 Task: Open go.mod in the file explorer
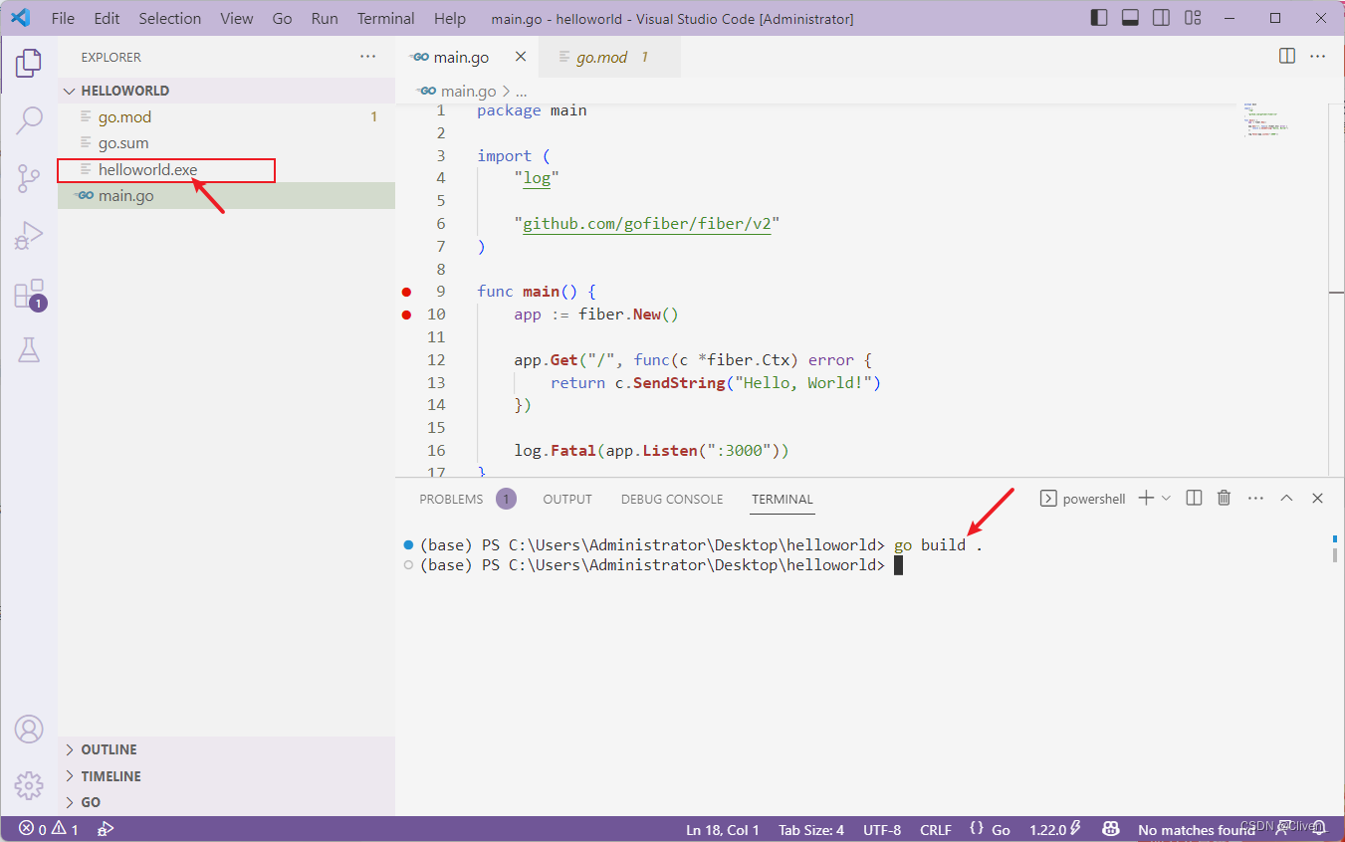(x=226, y=116)
